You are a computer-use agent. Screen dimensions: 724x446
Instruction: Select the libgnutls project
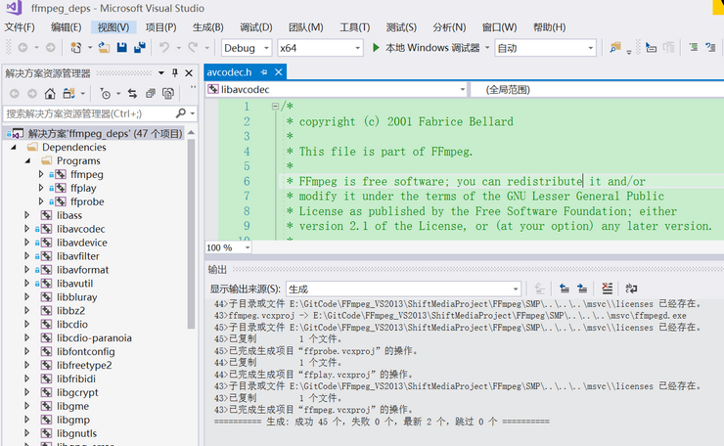click(x=76, y=433)
